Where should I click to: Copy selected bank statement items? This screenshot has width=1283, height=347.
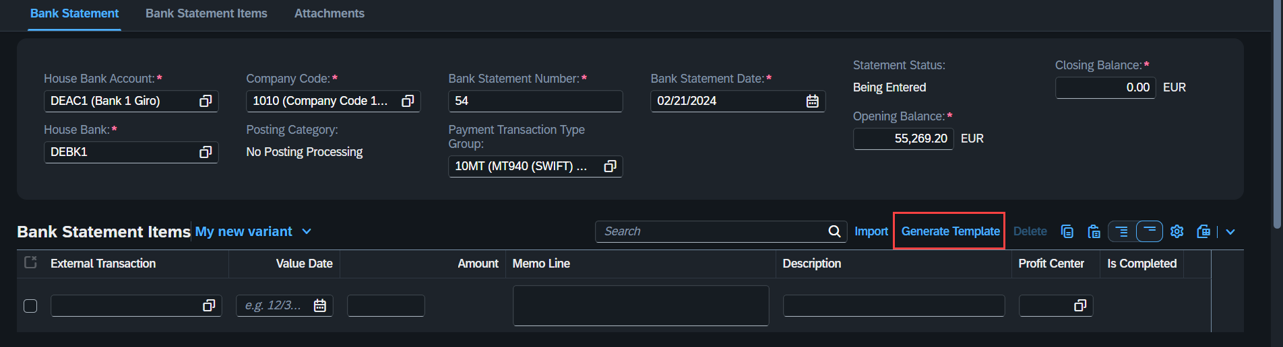(x=1067, y=231)
